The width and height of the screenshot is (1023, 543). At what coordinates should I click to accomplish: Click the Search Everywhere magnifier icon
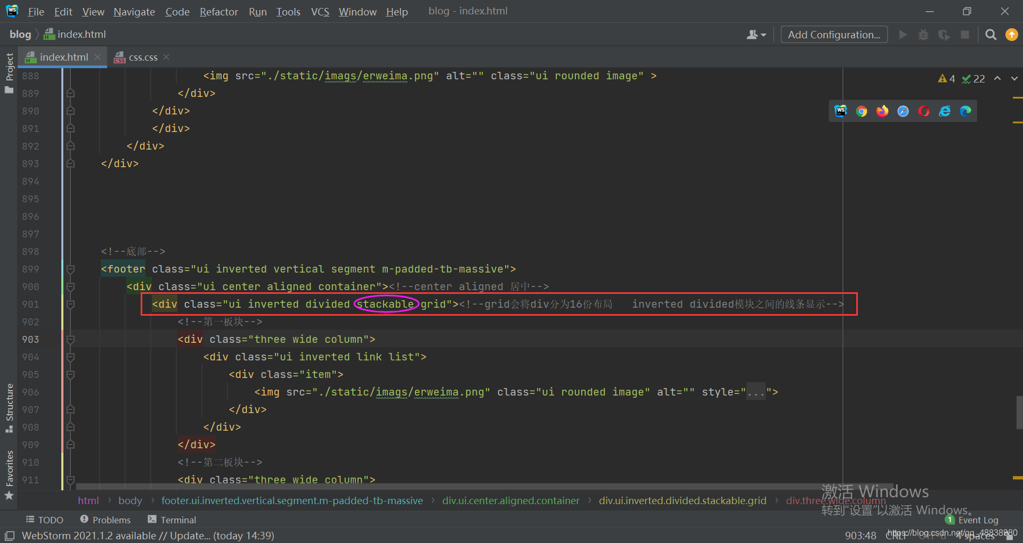pos(991,35)
